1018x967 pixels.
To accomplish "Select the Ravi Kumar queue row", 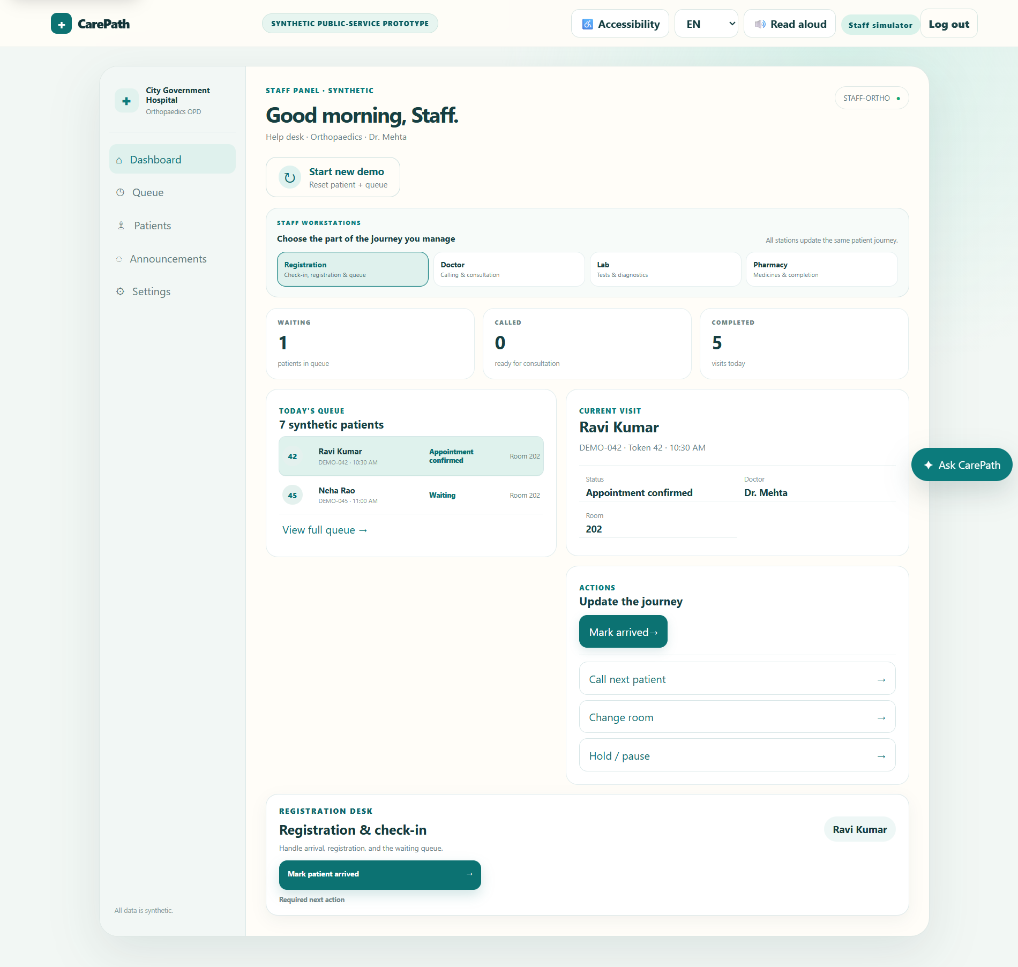I will tap(411, 456).
